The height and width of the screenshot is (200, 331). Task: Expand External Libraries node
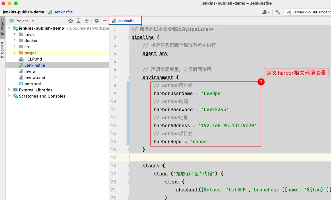click(9, 90)
